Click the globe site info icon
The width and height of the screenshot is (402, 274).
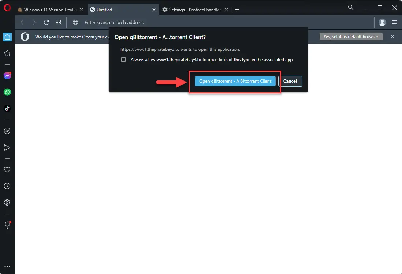[75, 22]
